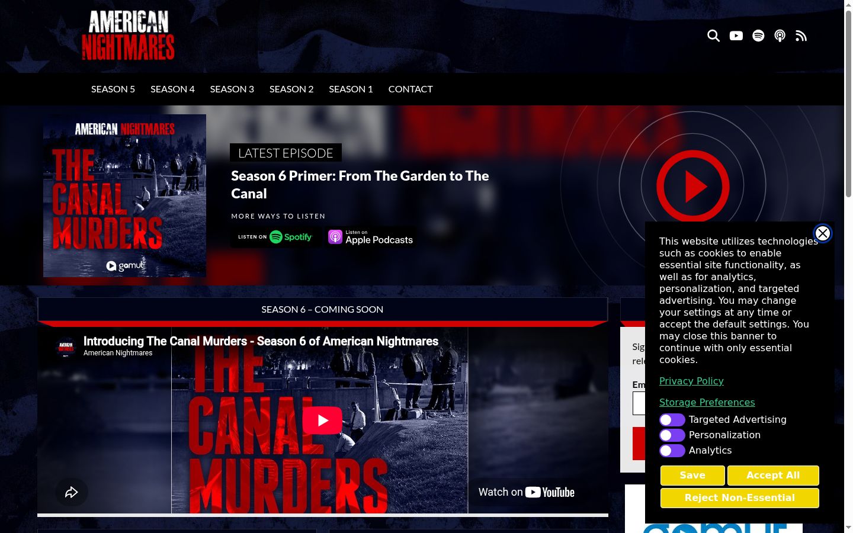Go to the Contact page
Viewport: 853px width, 533px height.
point(411,89)
